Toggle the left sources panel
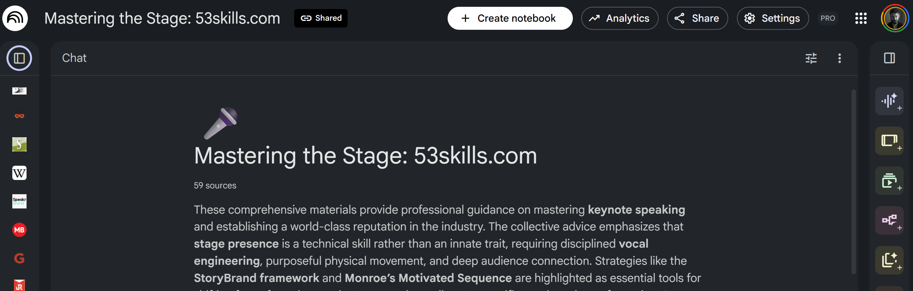Screen dimensions: 913x291 (19, 58)
